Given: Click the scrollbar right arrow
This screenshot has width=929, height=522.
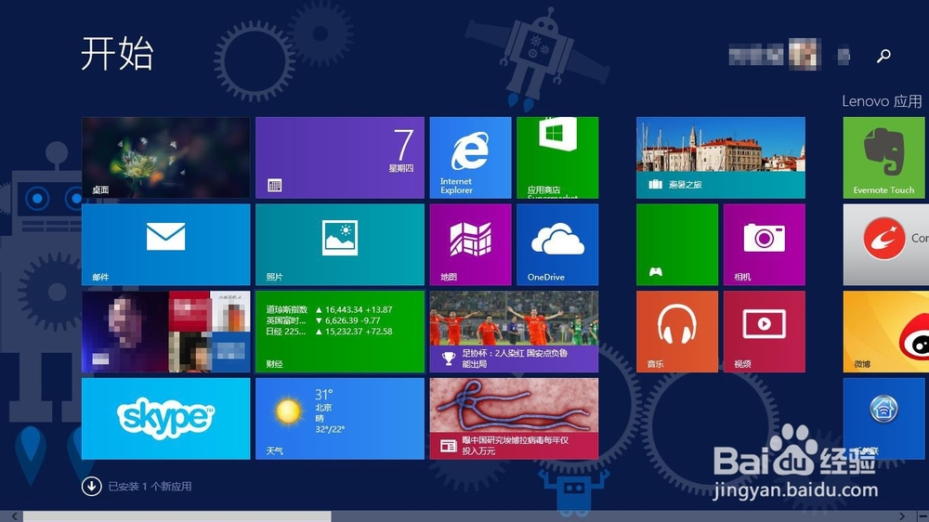Looking at the screenshot, I should pyautogui.click(x=901, y=516).
